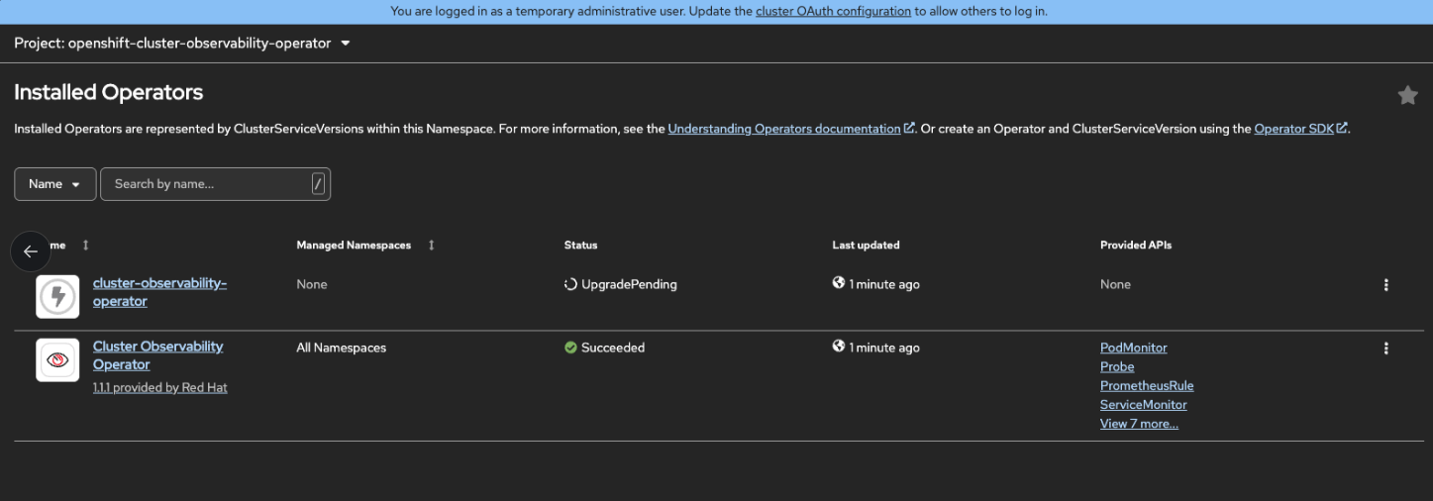Click the UpgradePending status text
The height and width of the screenshot is (501, 1433).
(x=629, y=284)
